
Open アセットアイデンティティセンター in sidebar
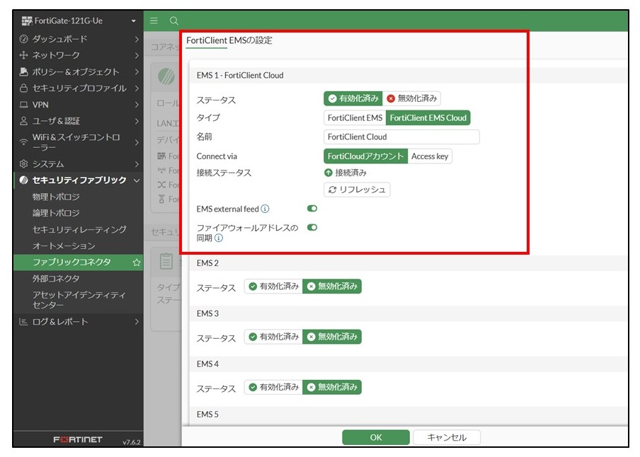click(x=79, y=300)
